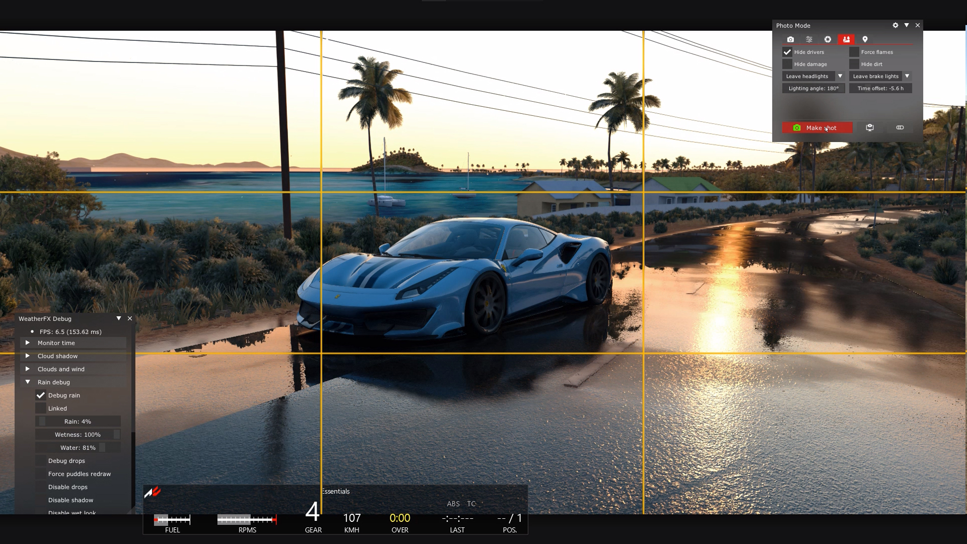
Task: Open the Leave headlights dropdown
Action: [x=840, y=76]
